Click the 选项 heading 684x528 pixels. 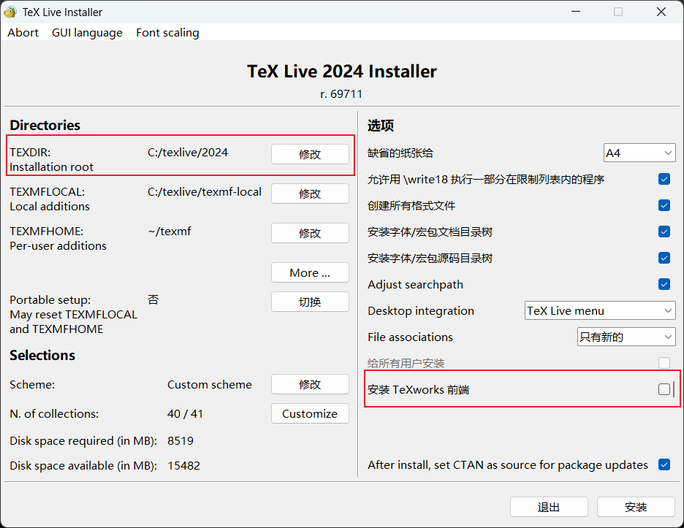click(381, 126)
